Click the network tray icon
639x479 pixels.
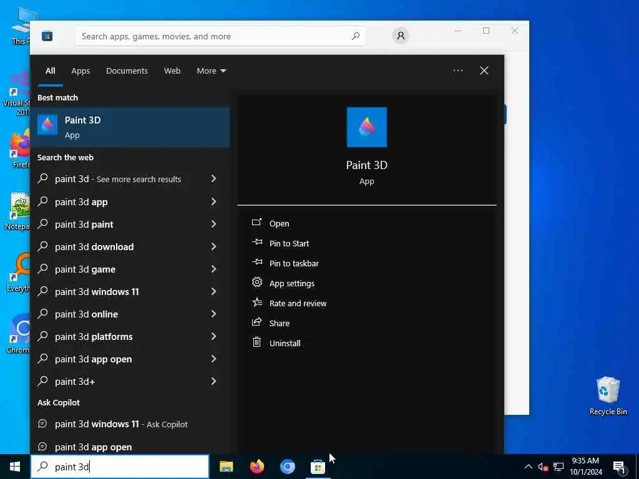pos(559,467)
